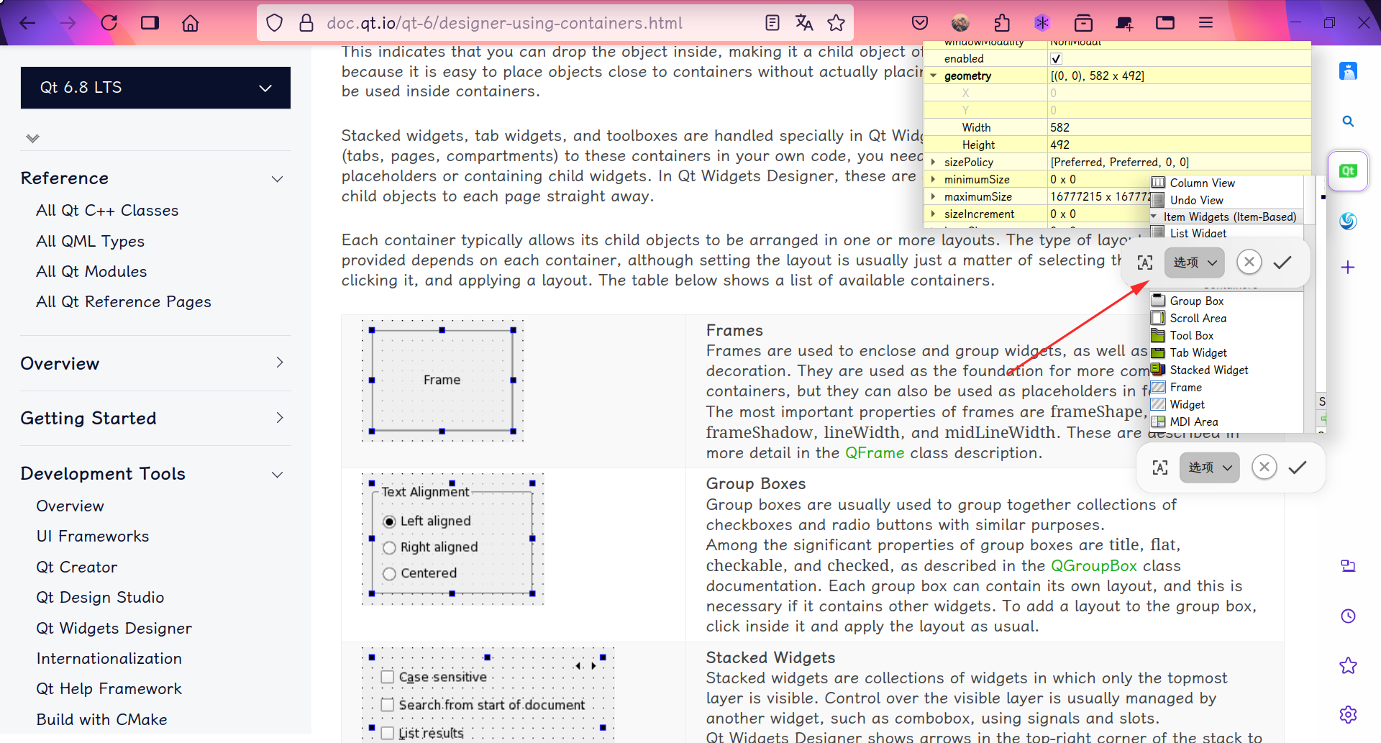Reload the page with the refresh icon
The height and width of the screenshot is (743, 1381).
click(109, 23)
